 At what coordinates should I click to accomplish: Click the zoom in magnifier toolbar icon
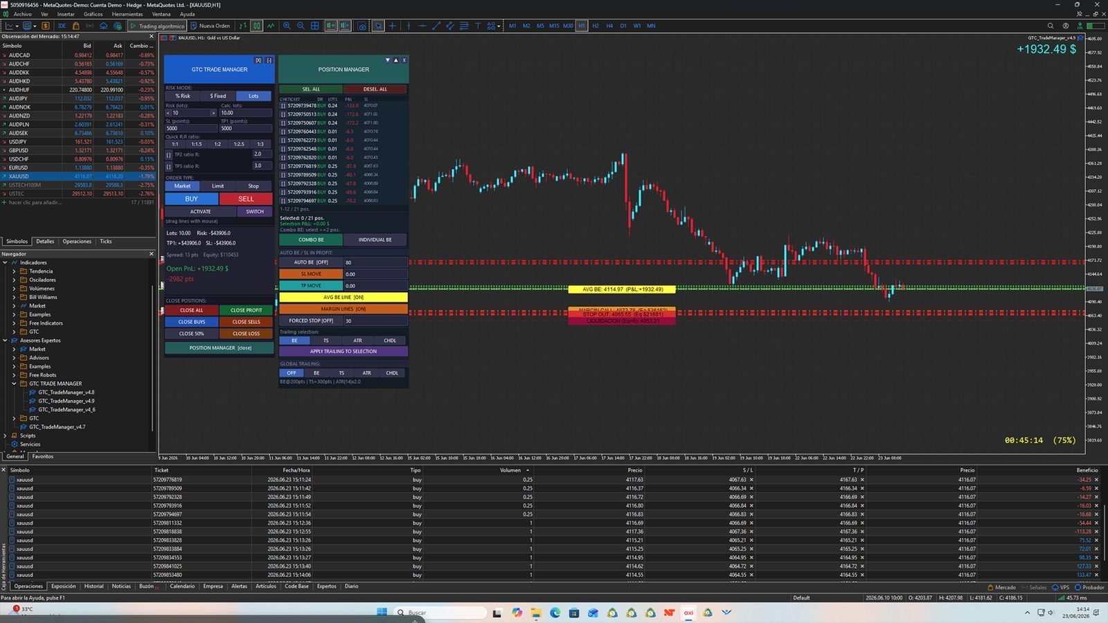[x=287, y=26]
